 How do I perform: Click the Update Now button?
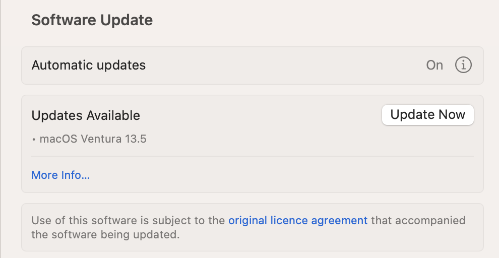click(x=428, y=115)
